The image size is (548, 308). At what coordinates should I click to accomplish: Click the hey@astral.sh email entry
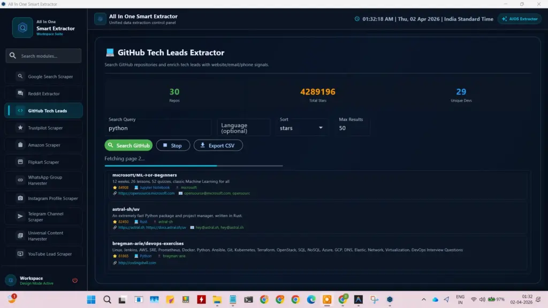(x=207, y=227)
